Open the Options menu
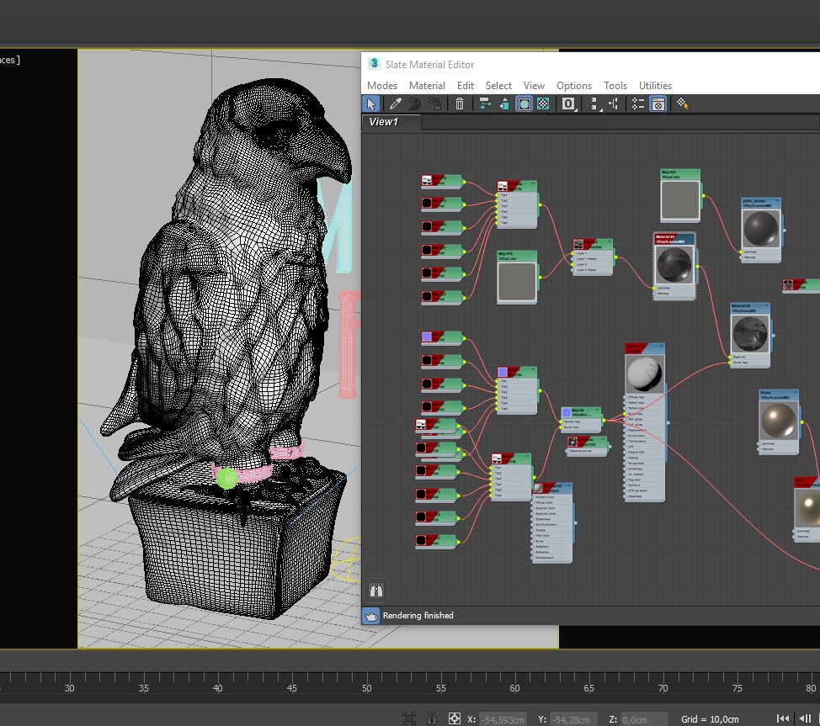This screenshot has height=726, width=820. (x=574, y=85)
